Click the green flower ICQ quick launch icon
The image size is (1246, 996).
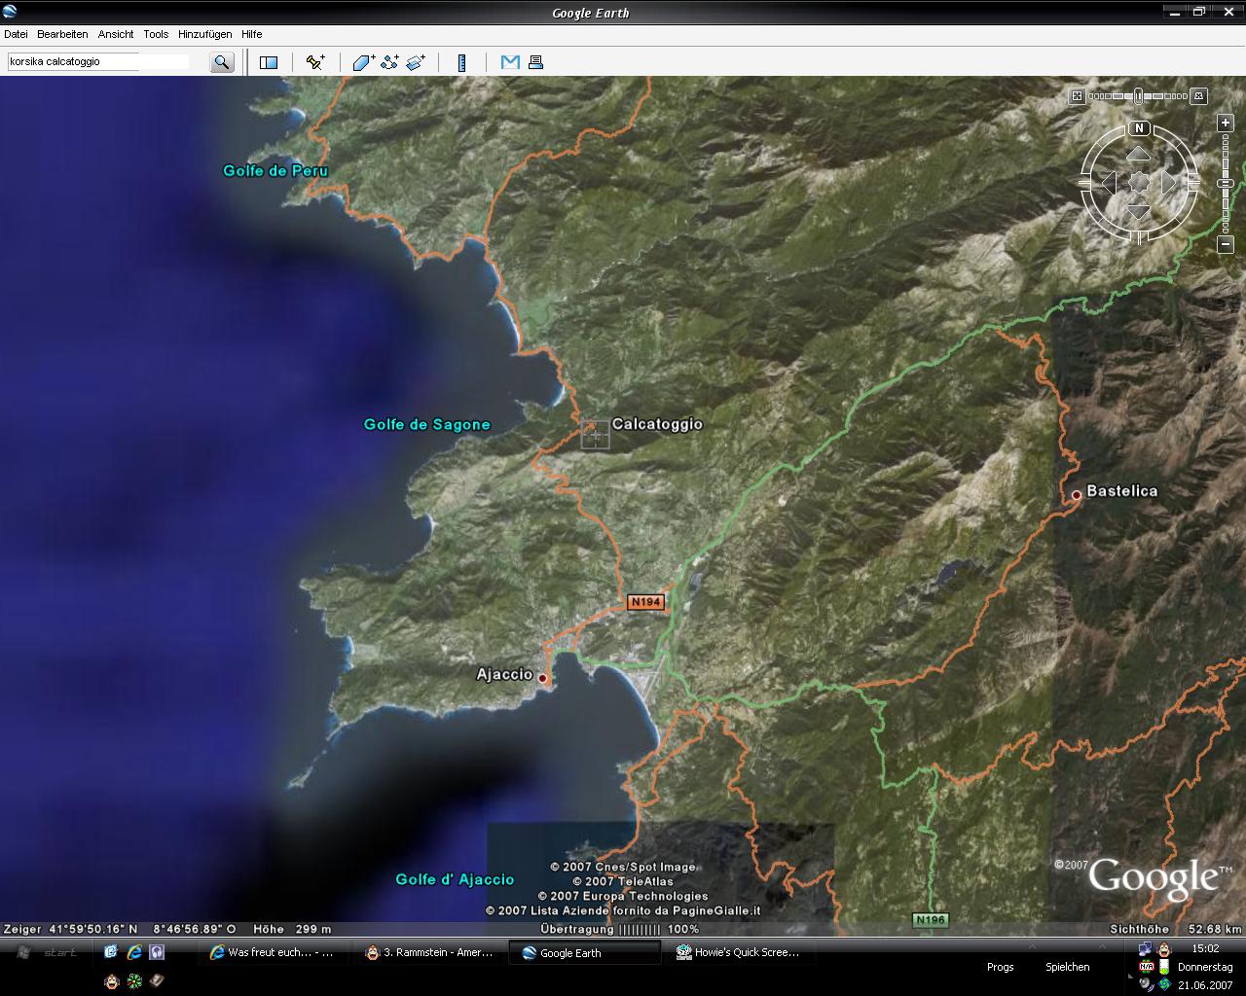click(134, 981)
